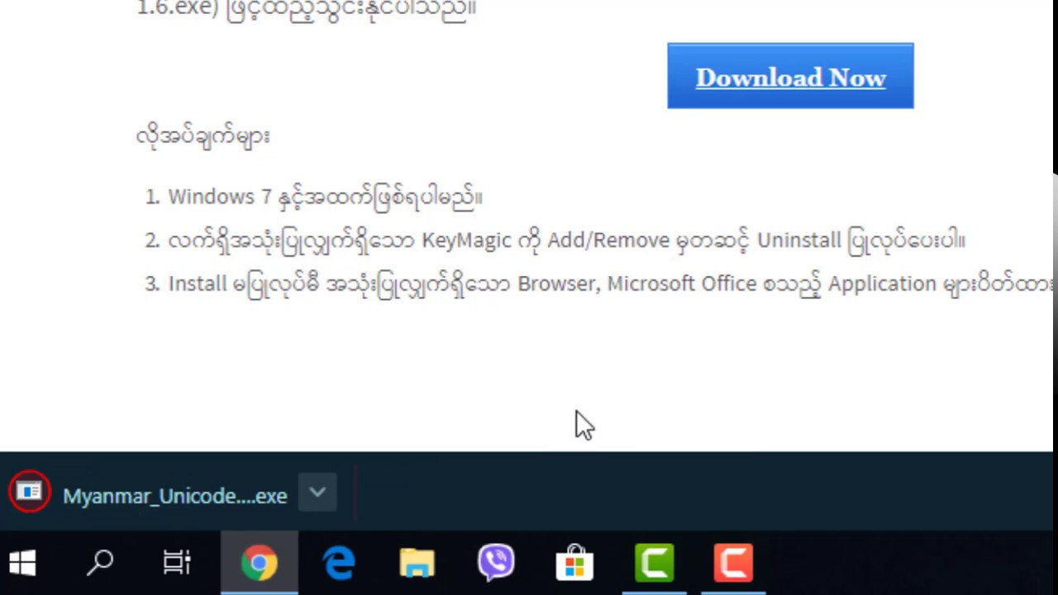Image resolution: width=1058 pixels, height=595 pixels.
Task: Switch to Google Chrome in taskbar
Action: pos(260,564)
